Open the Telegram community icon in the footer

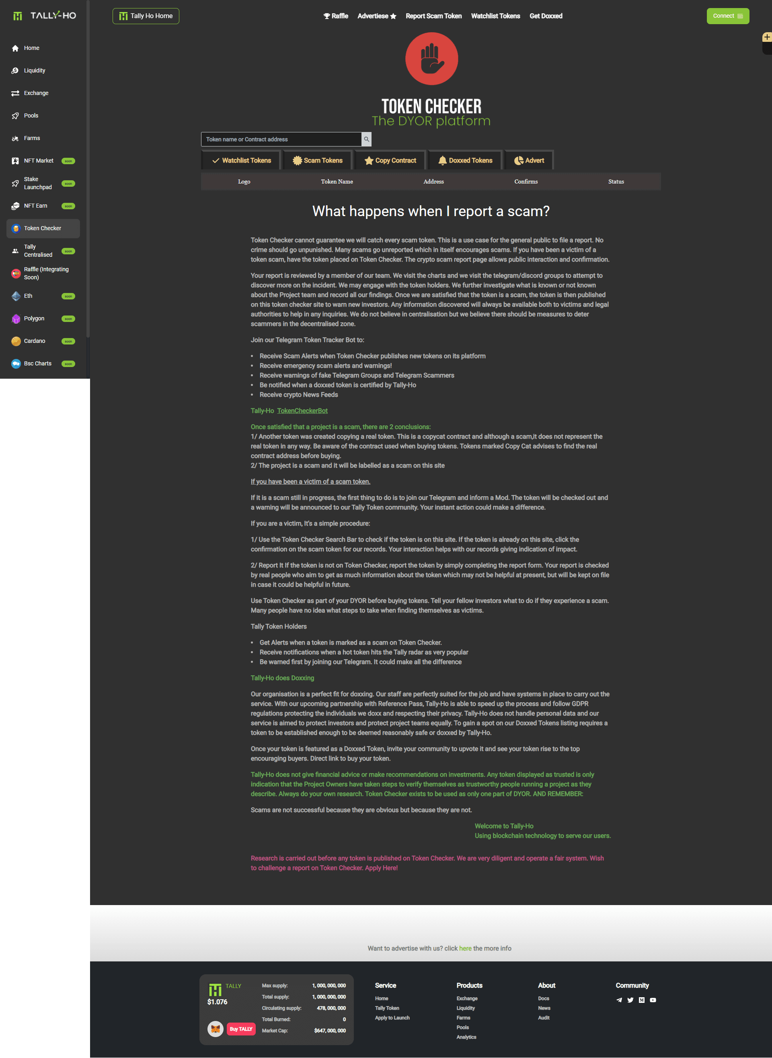pos(619,1000)
